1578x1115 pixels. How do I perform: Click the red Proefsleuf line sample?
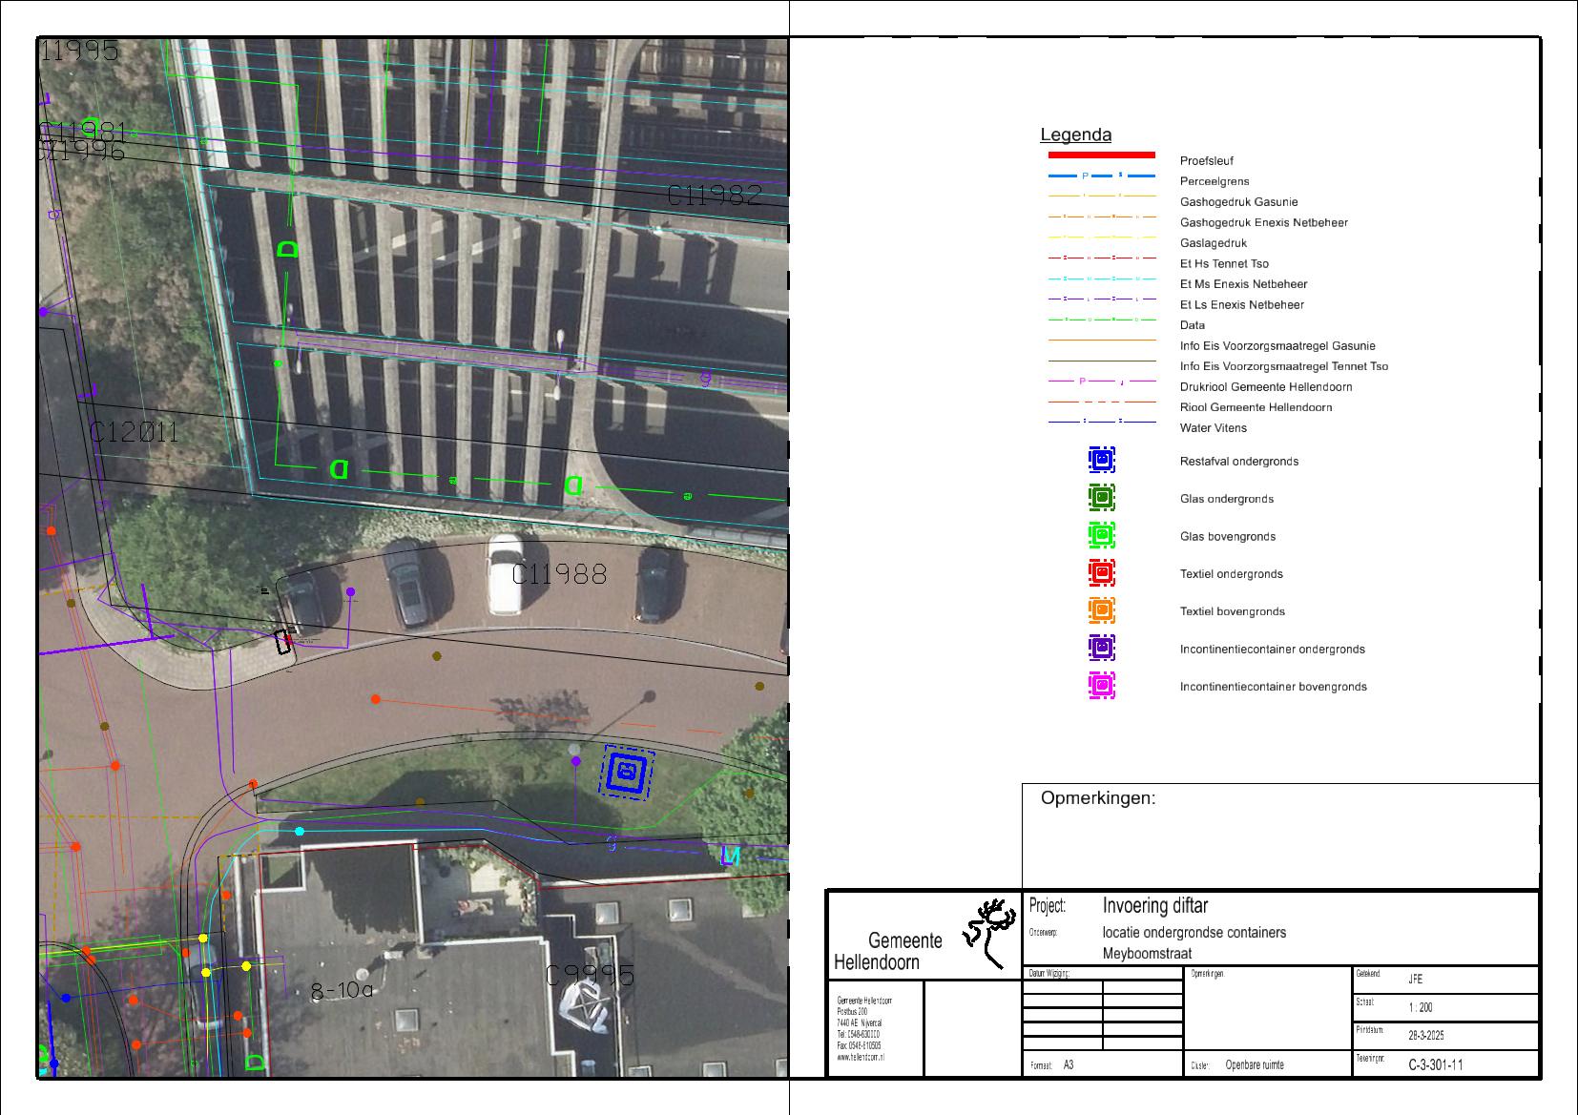pyautogui.click(x=1101, y=155)
